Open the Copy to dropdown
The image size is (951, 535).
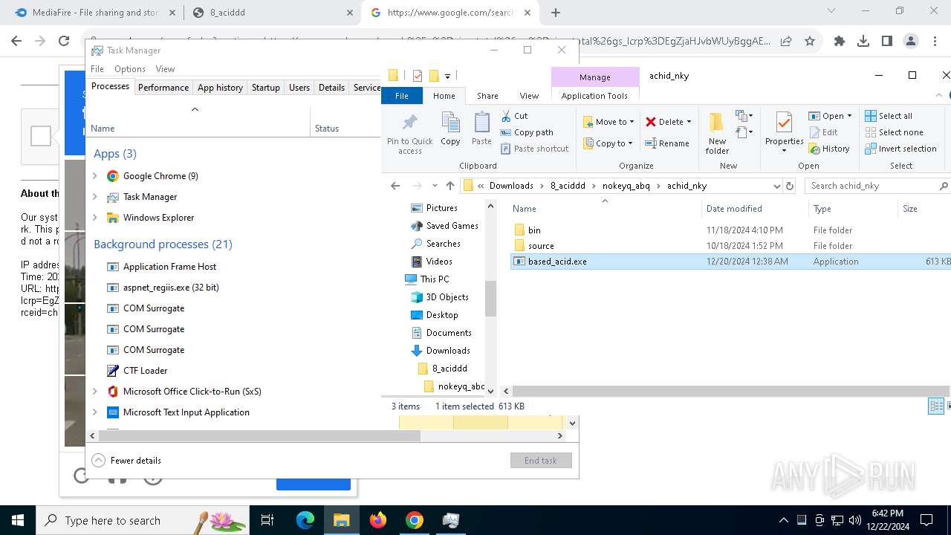click(x=608, y=143)
